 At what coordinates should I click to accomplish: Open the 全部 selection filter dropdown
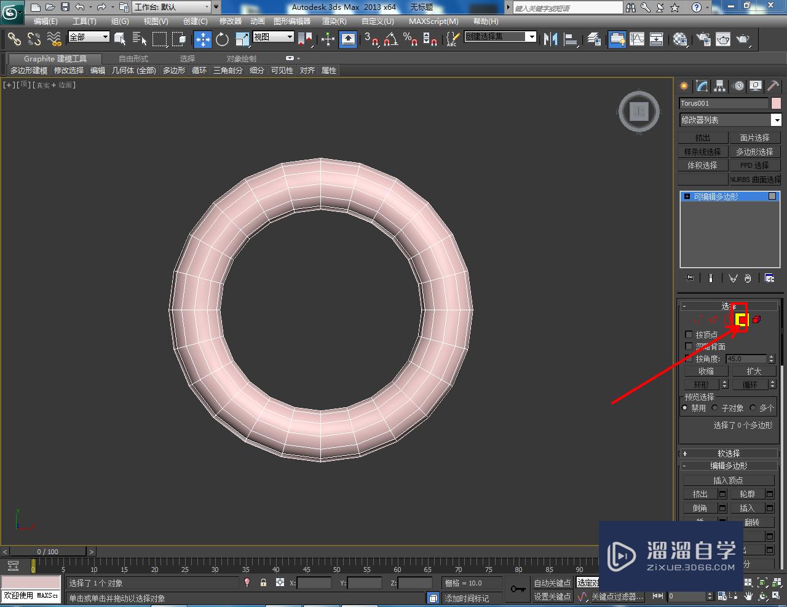pos(89,37)
